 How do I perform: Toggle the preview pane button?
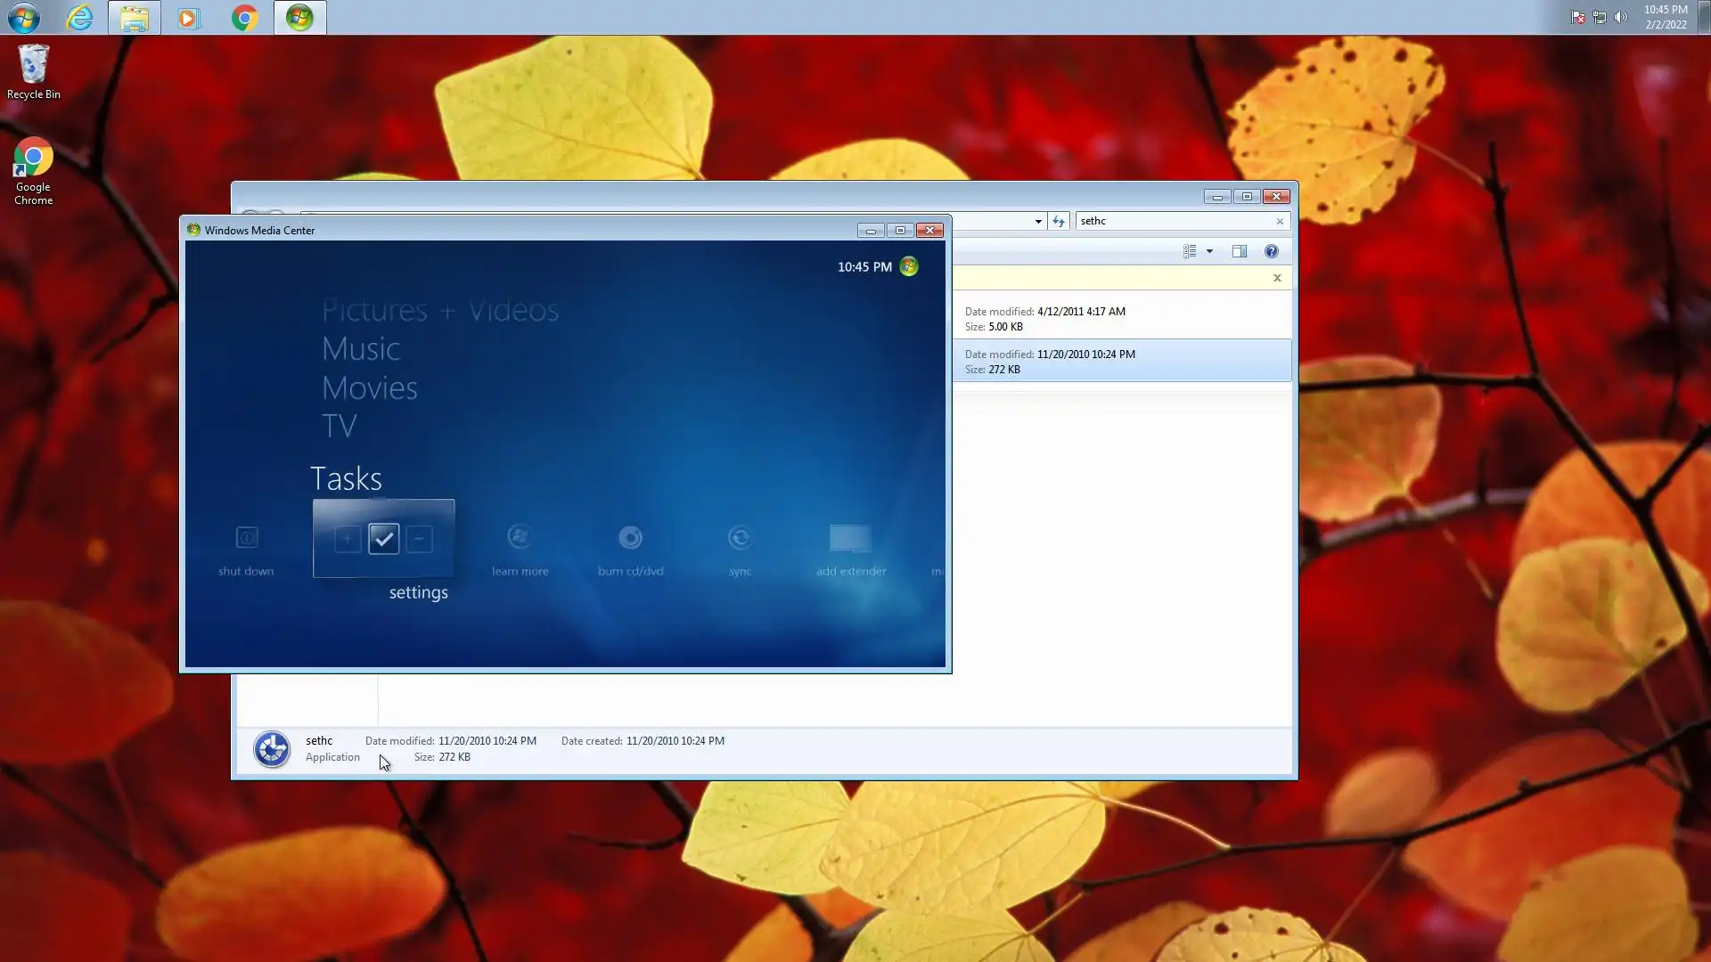[1239, 251]
